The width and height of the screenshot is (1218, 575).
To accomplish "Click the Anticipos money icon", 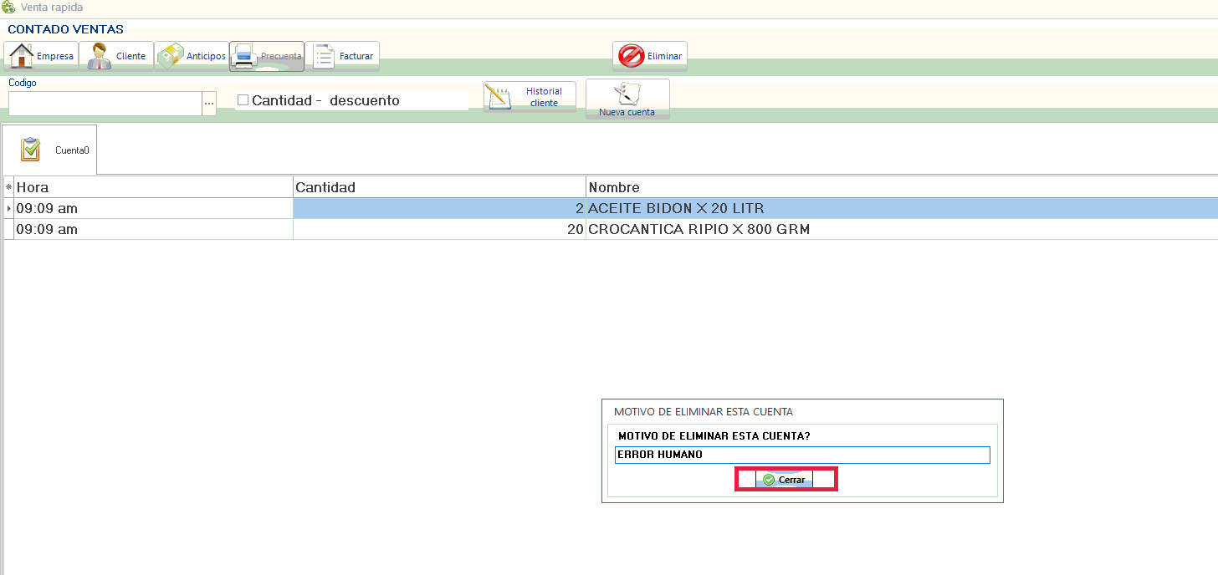I will pyautogui.click(x=171, y=56).
